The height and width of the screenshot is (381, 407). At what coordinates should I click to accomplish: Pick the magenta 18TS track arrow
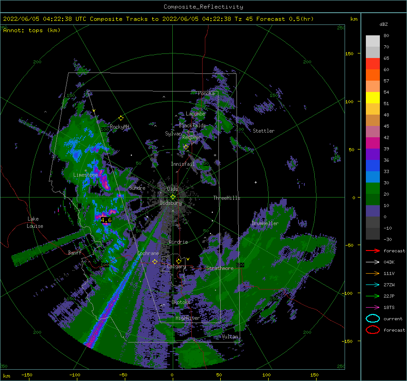(373, 308)
